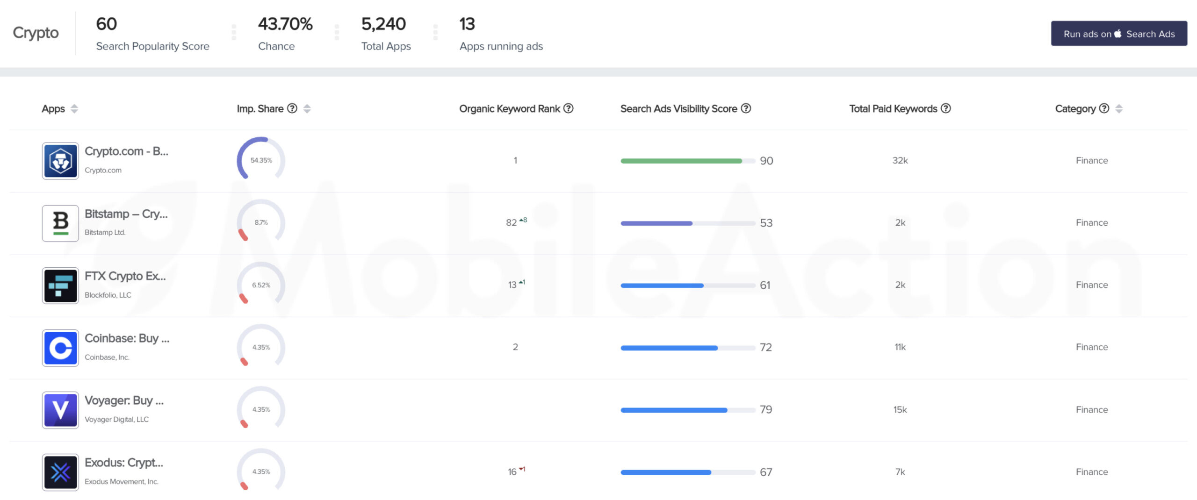Click Bitstamp organic rank 82 value
This screenshot has width=1197, height=500.
512,222
